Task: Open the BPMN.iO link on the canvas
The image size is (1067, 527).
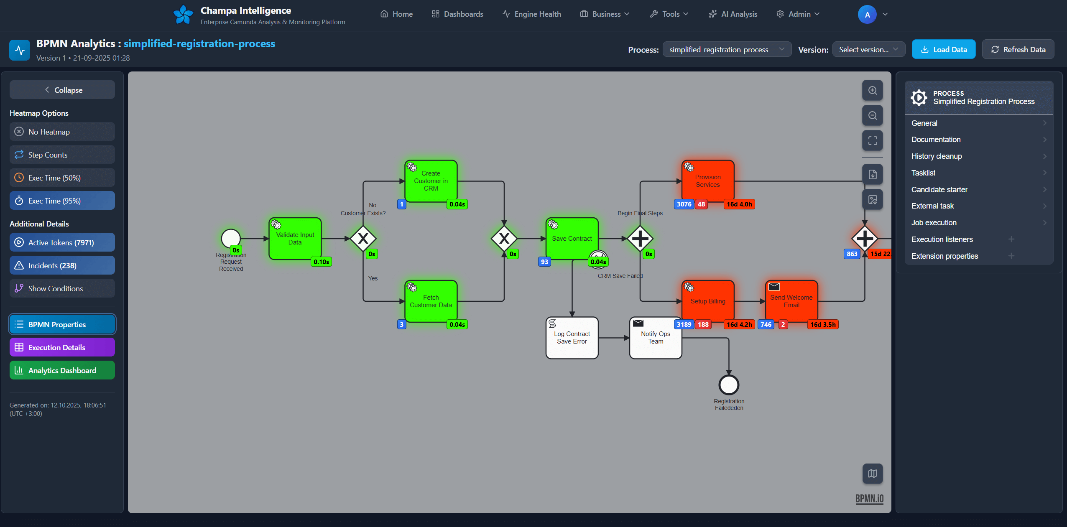Action: [x=870, y=499]
